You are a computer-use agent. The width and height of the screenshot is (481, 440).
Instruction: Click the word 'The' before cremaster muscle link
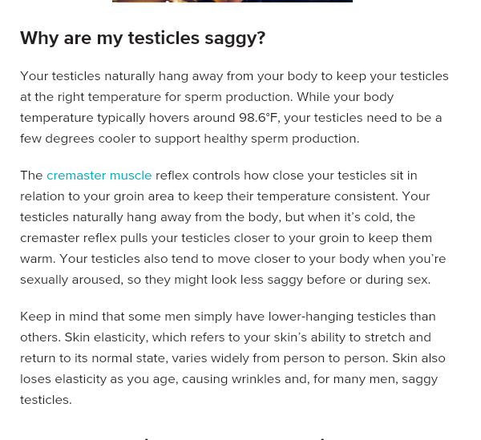point(31,176)
